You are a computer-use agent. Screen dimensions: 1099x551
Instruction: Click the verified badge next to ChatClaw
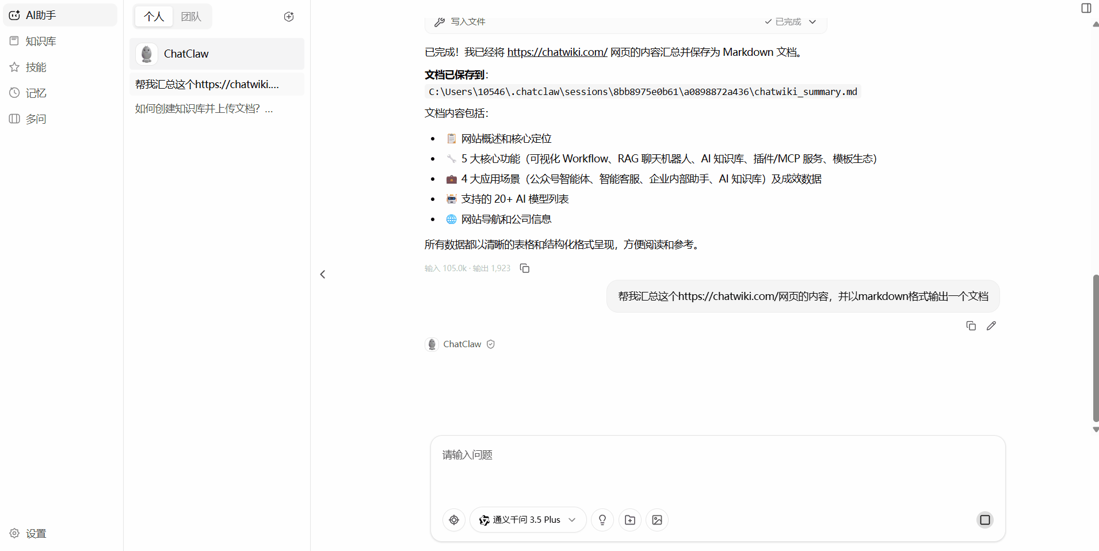tap(490, 344)
